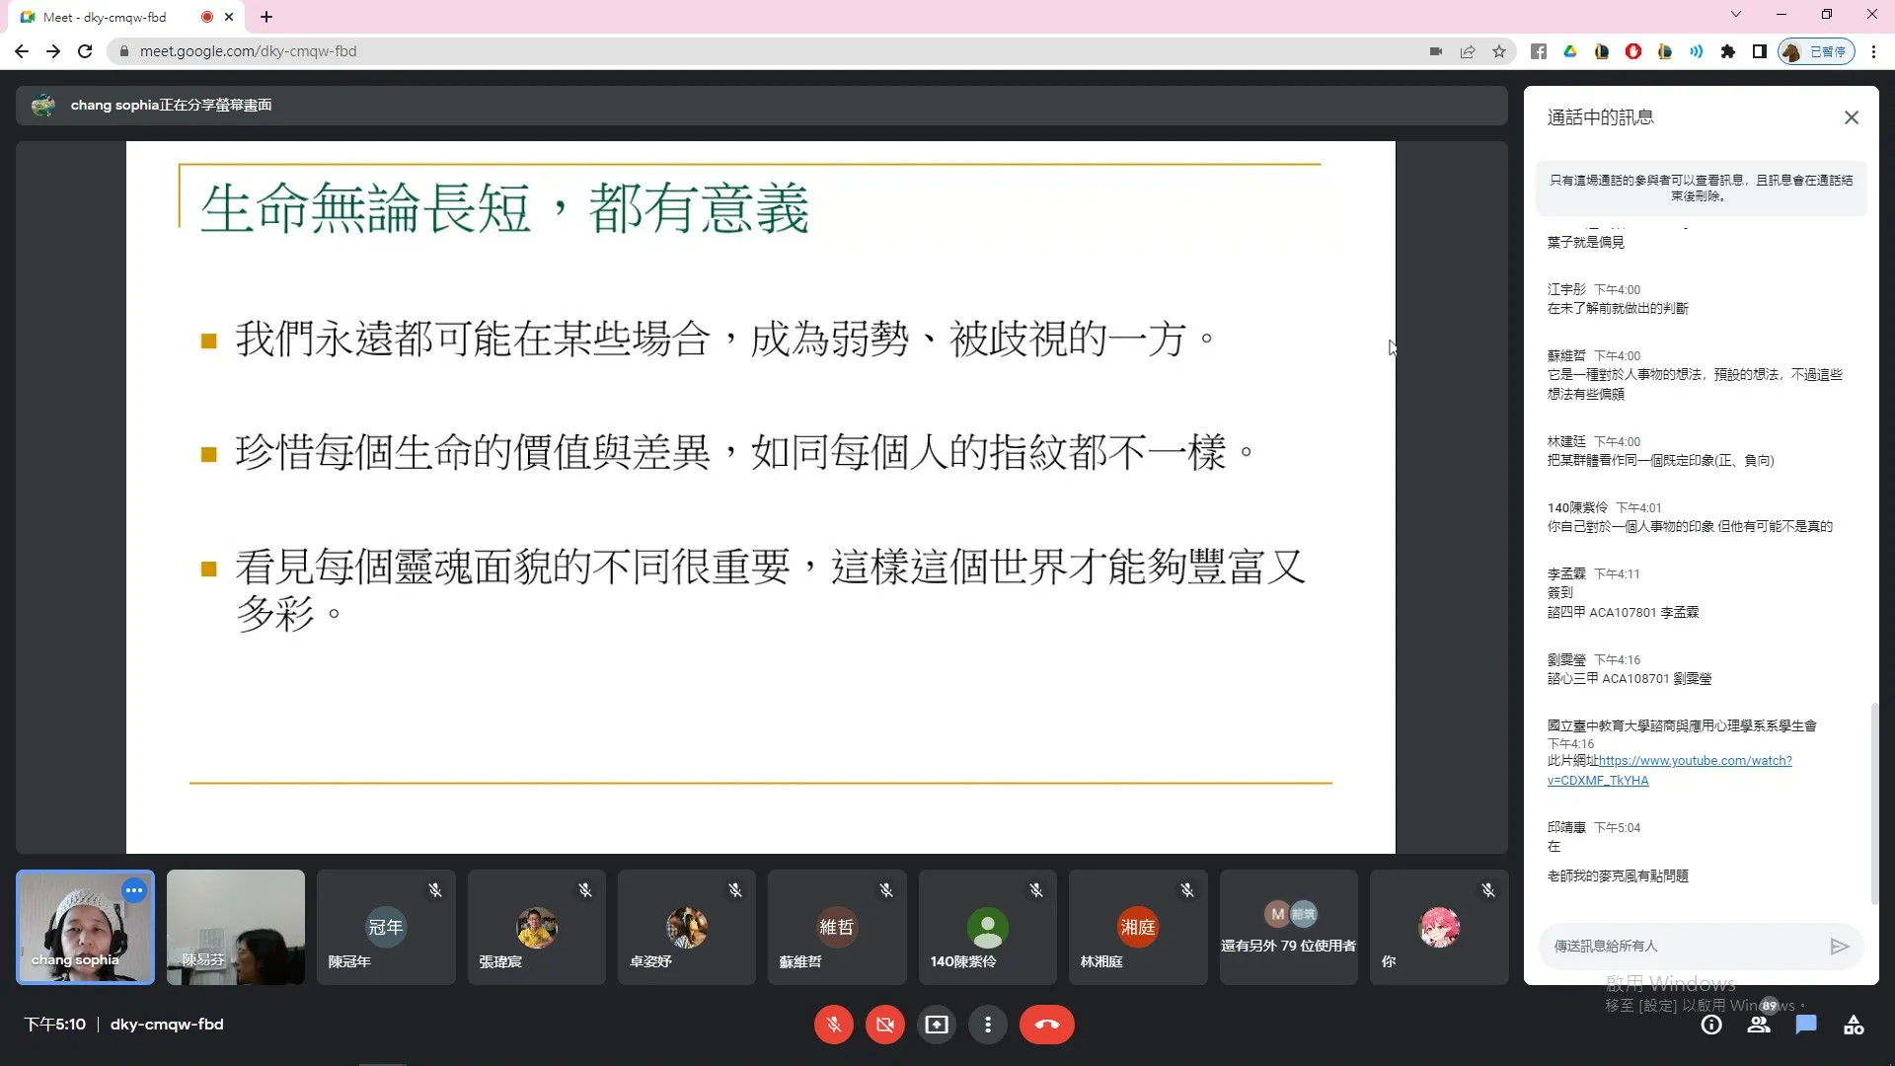Image resolution: width=1895 pixels, height=1066 pixels.
Task: Unmute microphone with the red mic button
Action: [x=834, y=1025]
